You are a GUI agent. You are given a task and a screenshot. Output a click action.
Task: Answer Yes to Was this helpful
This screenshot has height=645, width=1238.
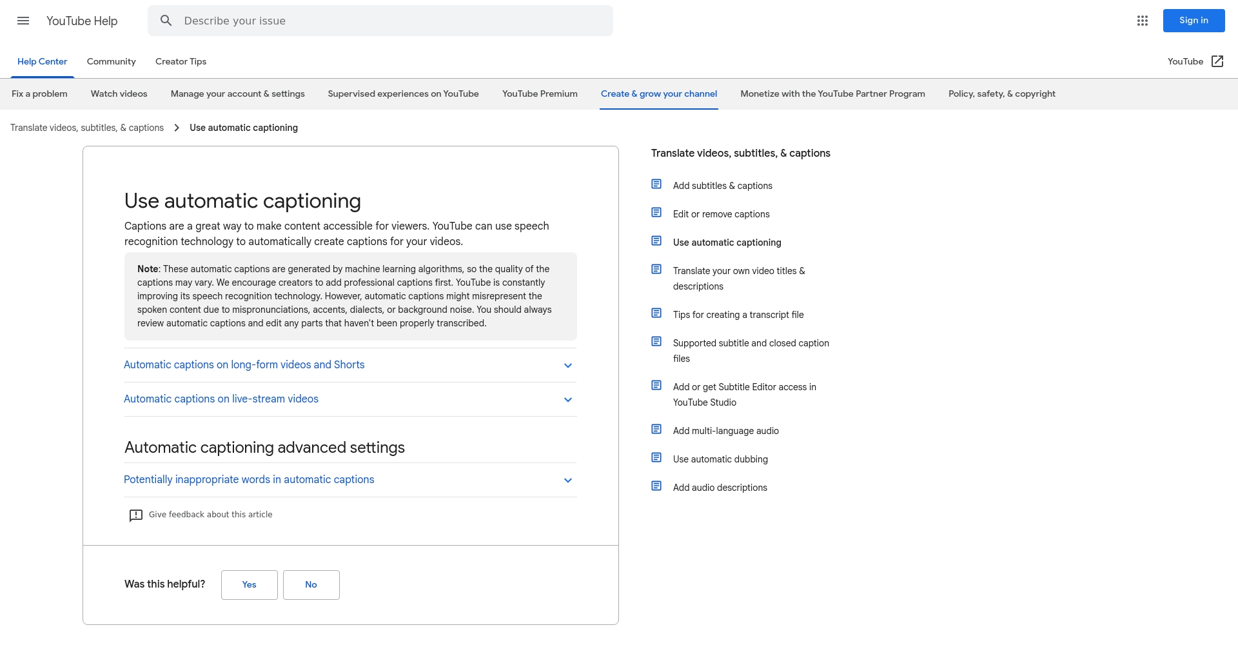[250, 585]
